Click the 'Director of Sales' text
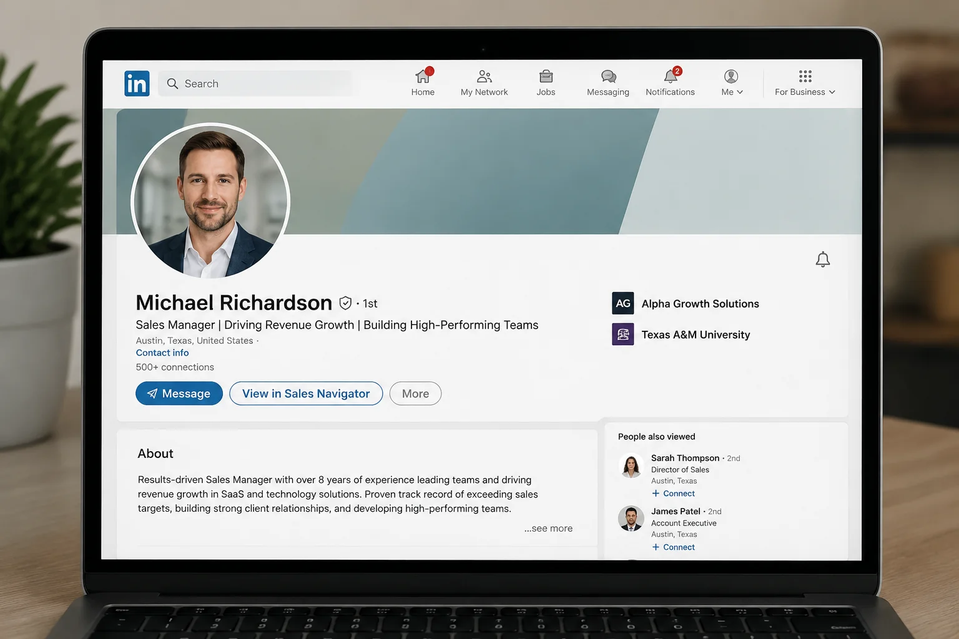The width and height of the screenshot is (959, 639). [x=680, y=470]
